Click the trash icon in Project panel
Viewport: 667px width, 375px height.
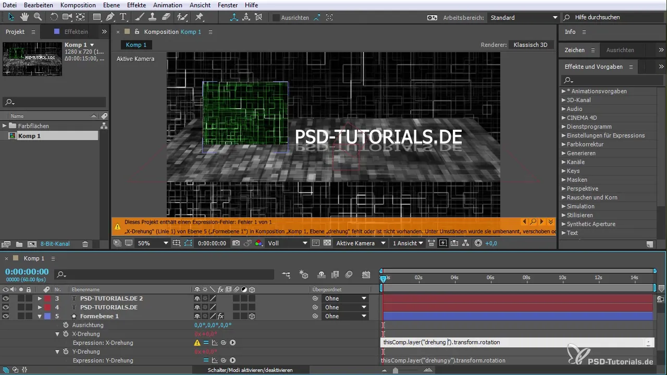click(85, 244)
